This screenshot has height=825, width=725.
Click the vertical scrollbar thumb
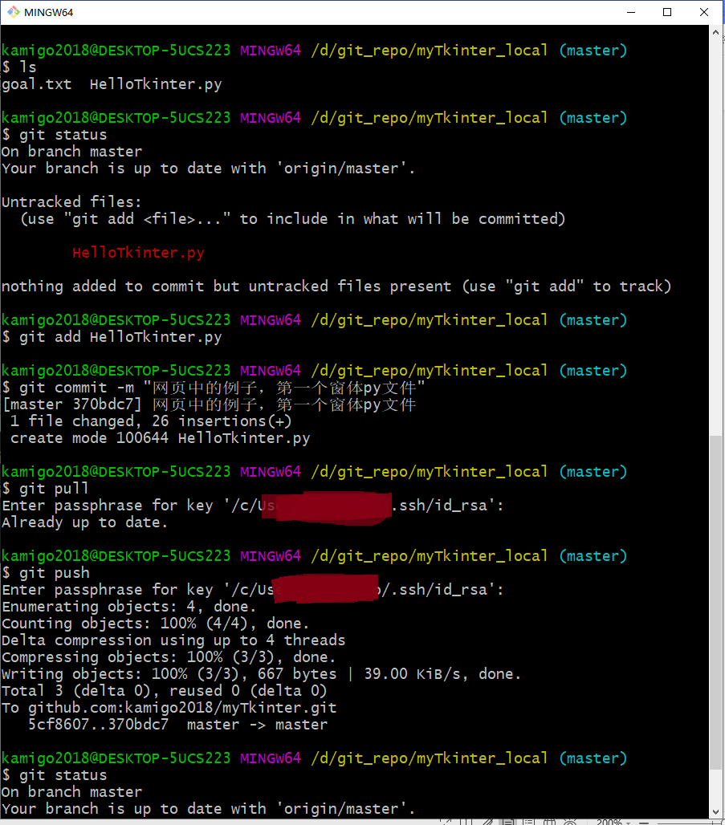[x=715, y=604]
